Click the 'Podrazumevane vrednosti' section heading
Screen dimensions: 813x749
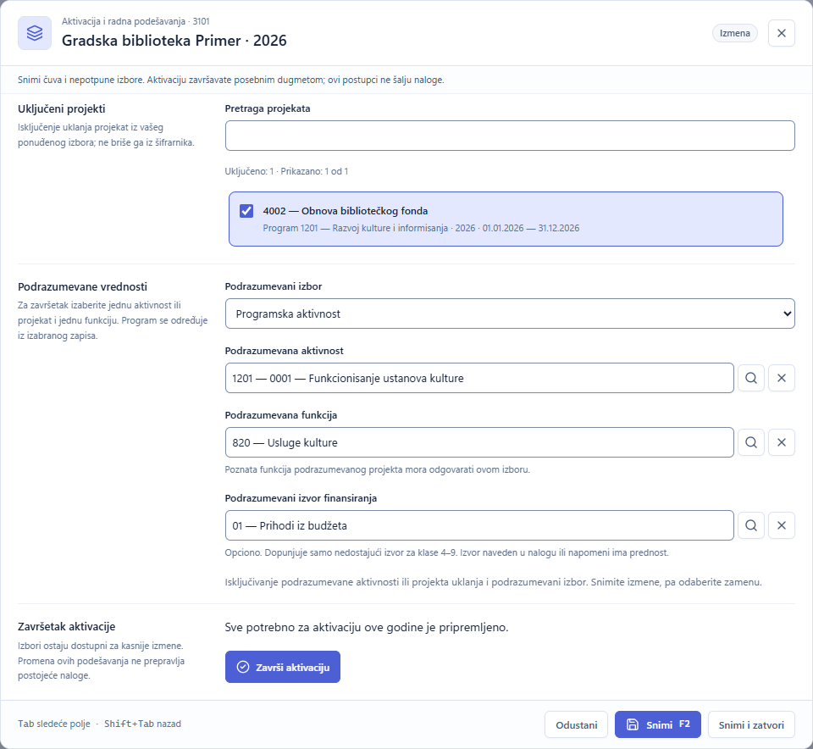point(82,287)
